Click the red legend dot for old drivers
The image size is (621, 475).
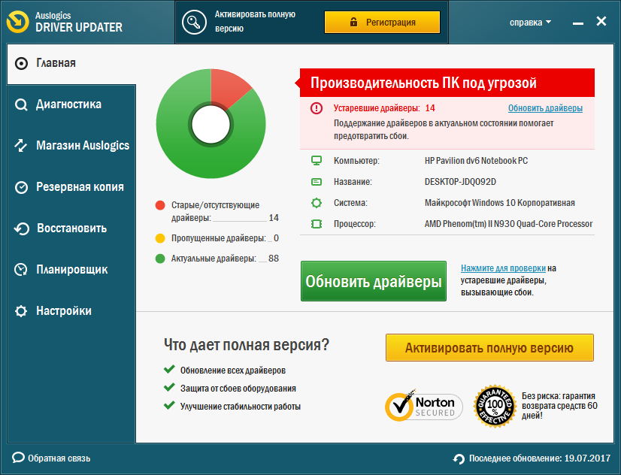(x=160, y=205)
